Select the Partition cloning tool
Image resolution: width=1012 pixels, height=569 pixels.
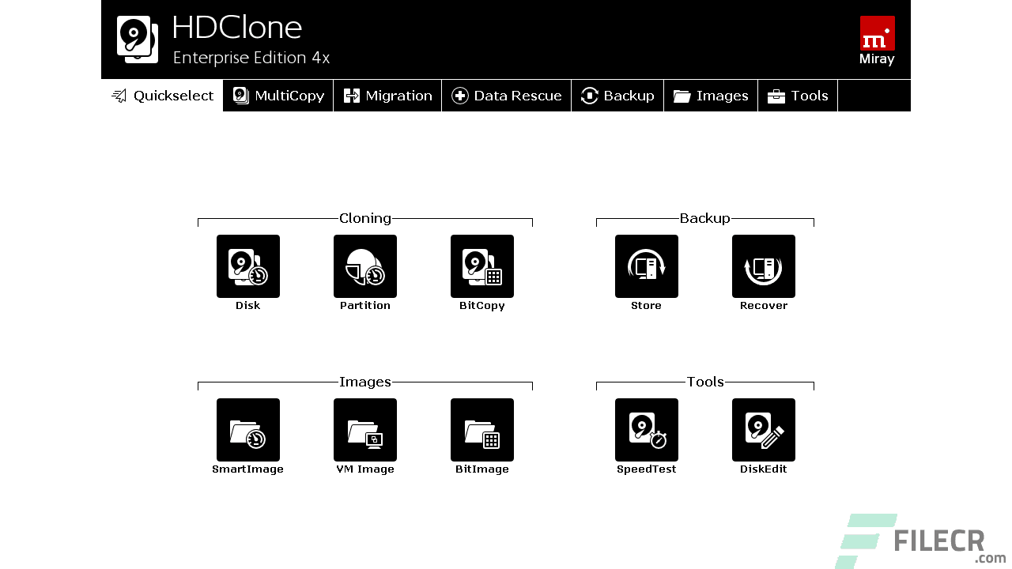pyautogui.click(x=364, y=266)
